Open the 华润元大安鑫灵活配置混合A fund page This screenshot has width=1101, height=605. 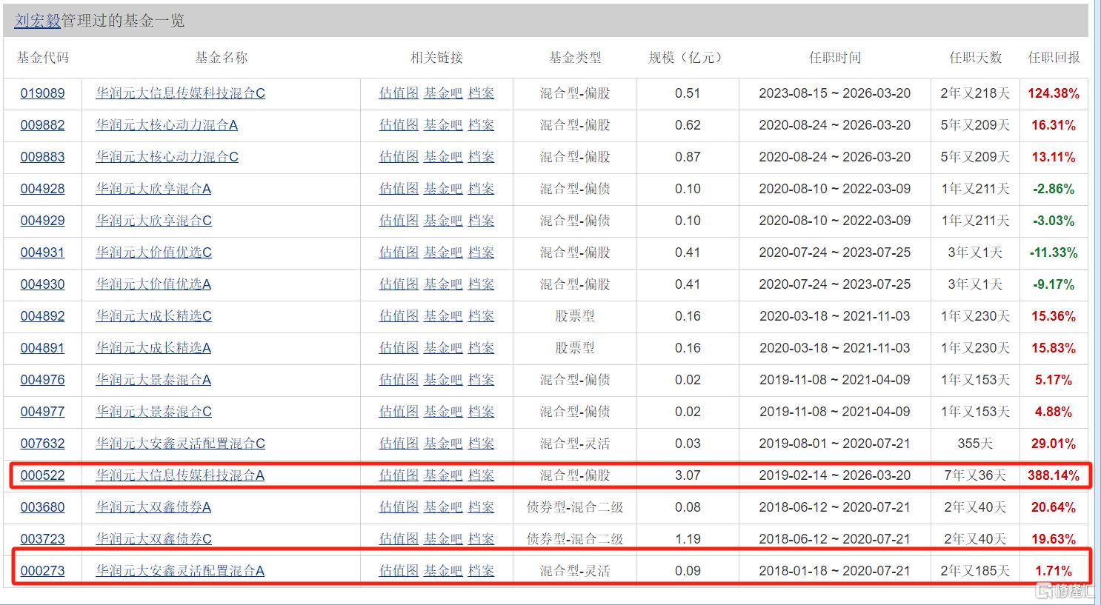pos(180,571)
